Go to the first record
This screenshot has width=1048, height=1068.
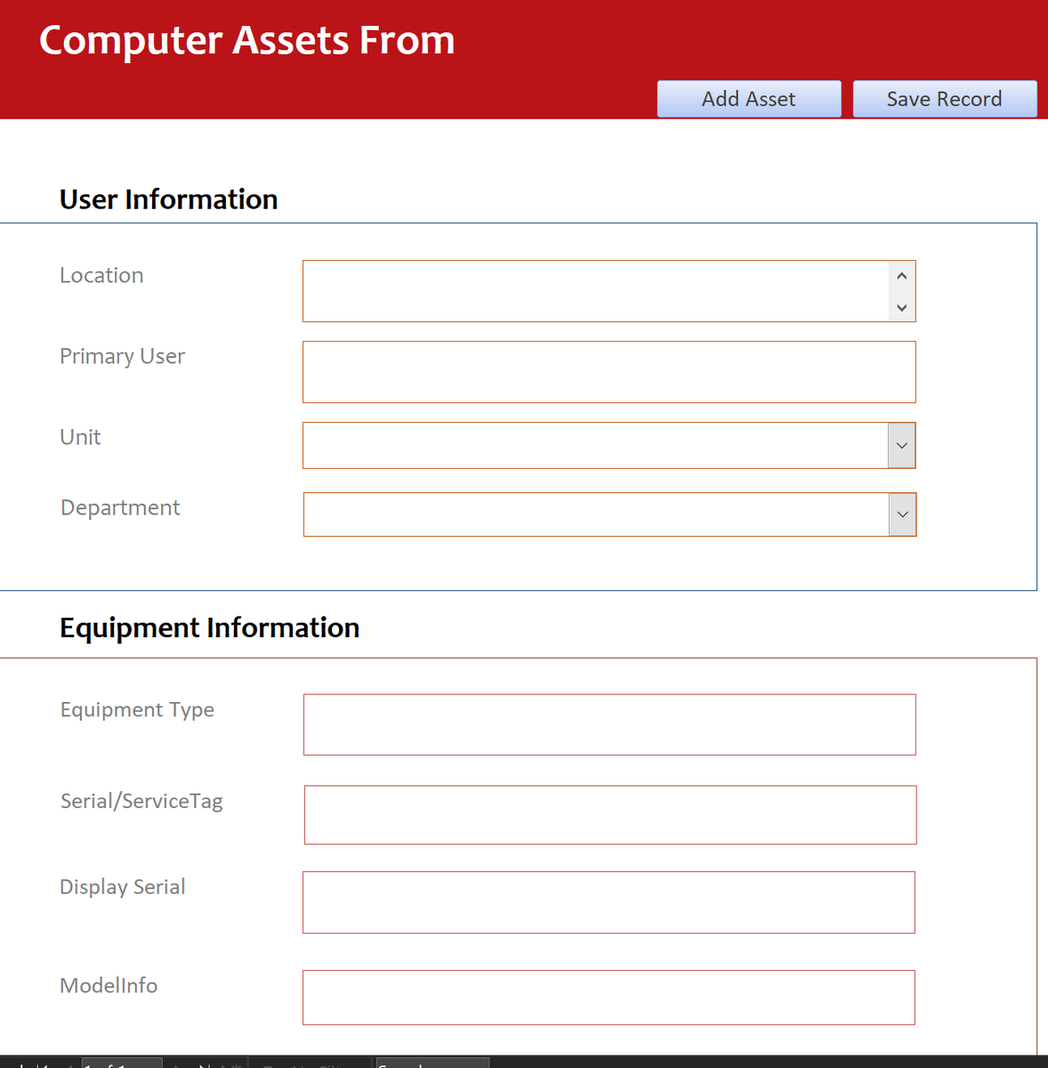click(x=40, y=1064)
